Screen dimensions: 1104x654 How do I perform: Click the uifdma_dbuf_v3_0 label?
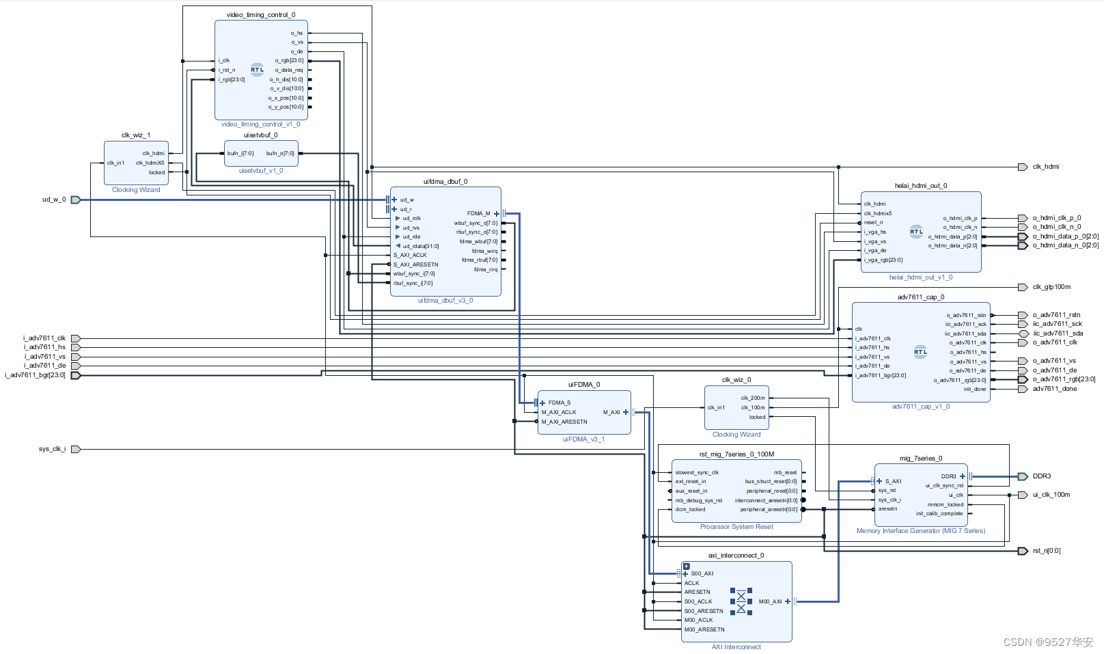coord(445,301)
